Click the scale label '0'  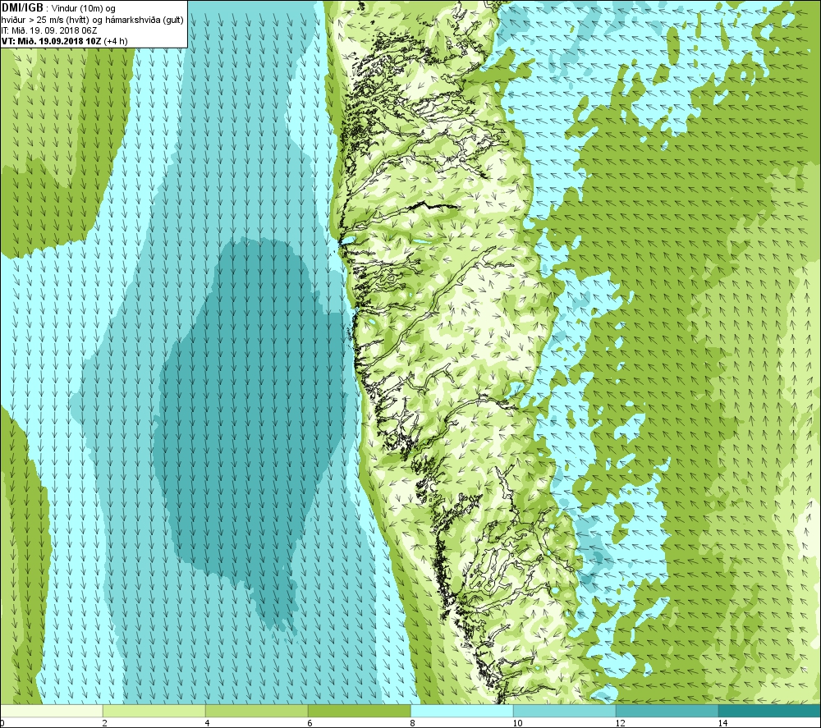point(2,723)
